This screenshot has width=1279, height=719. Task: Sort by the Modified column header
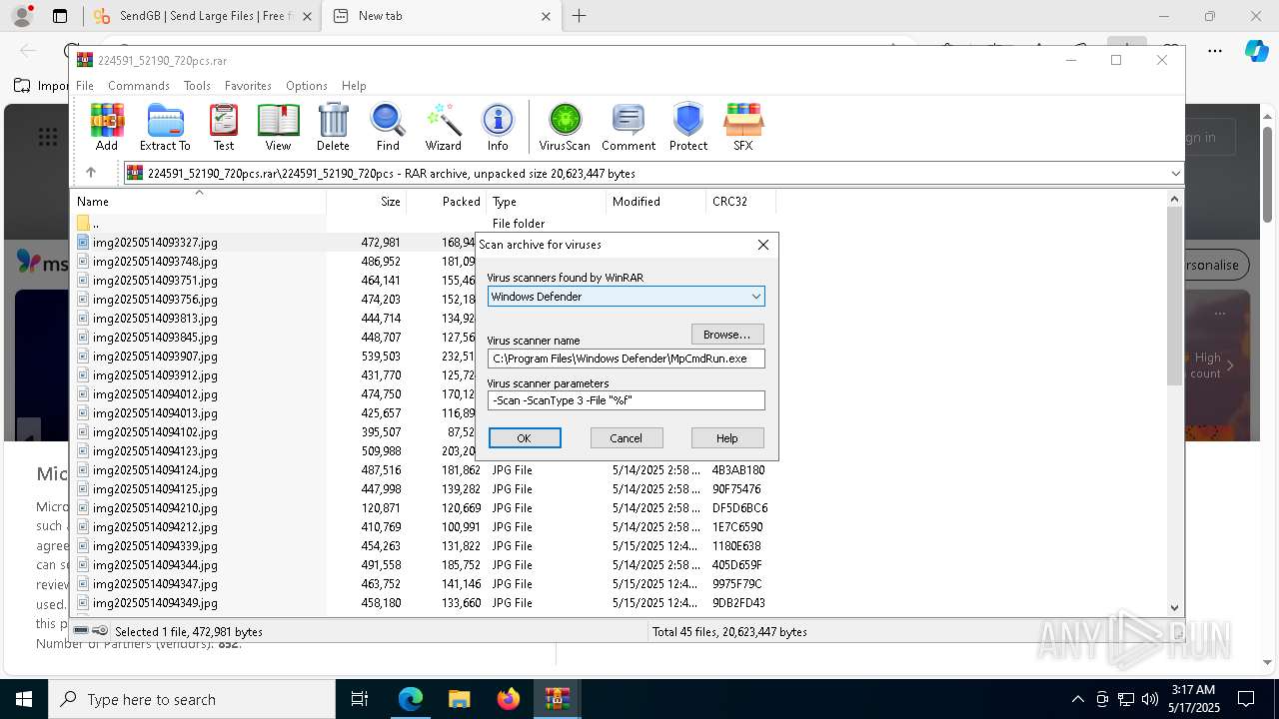point(655,201)
